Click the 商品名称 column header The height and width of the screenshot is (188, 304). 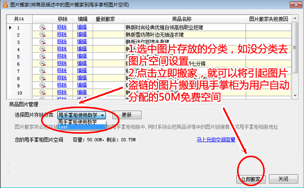(x=185, y=19)
